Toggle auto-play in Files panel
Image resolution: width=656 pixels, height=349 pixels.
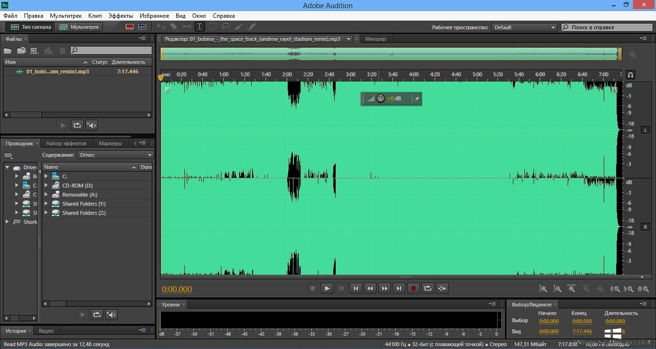92,126
